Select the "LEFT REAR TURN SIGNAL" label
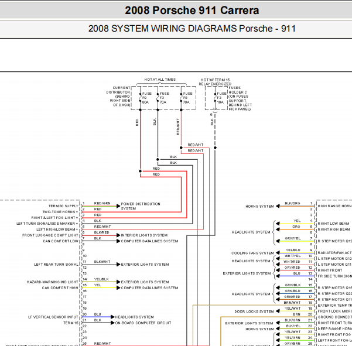Screen dimensions: 352x346 (x=56, y=264)
